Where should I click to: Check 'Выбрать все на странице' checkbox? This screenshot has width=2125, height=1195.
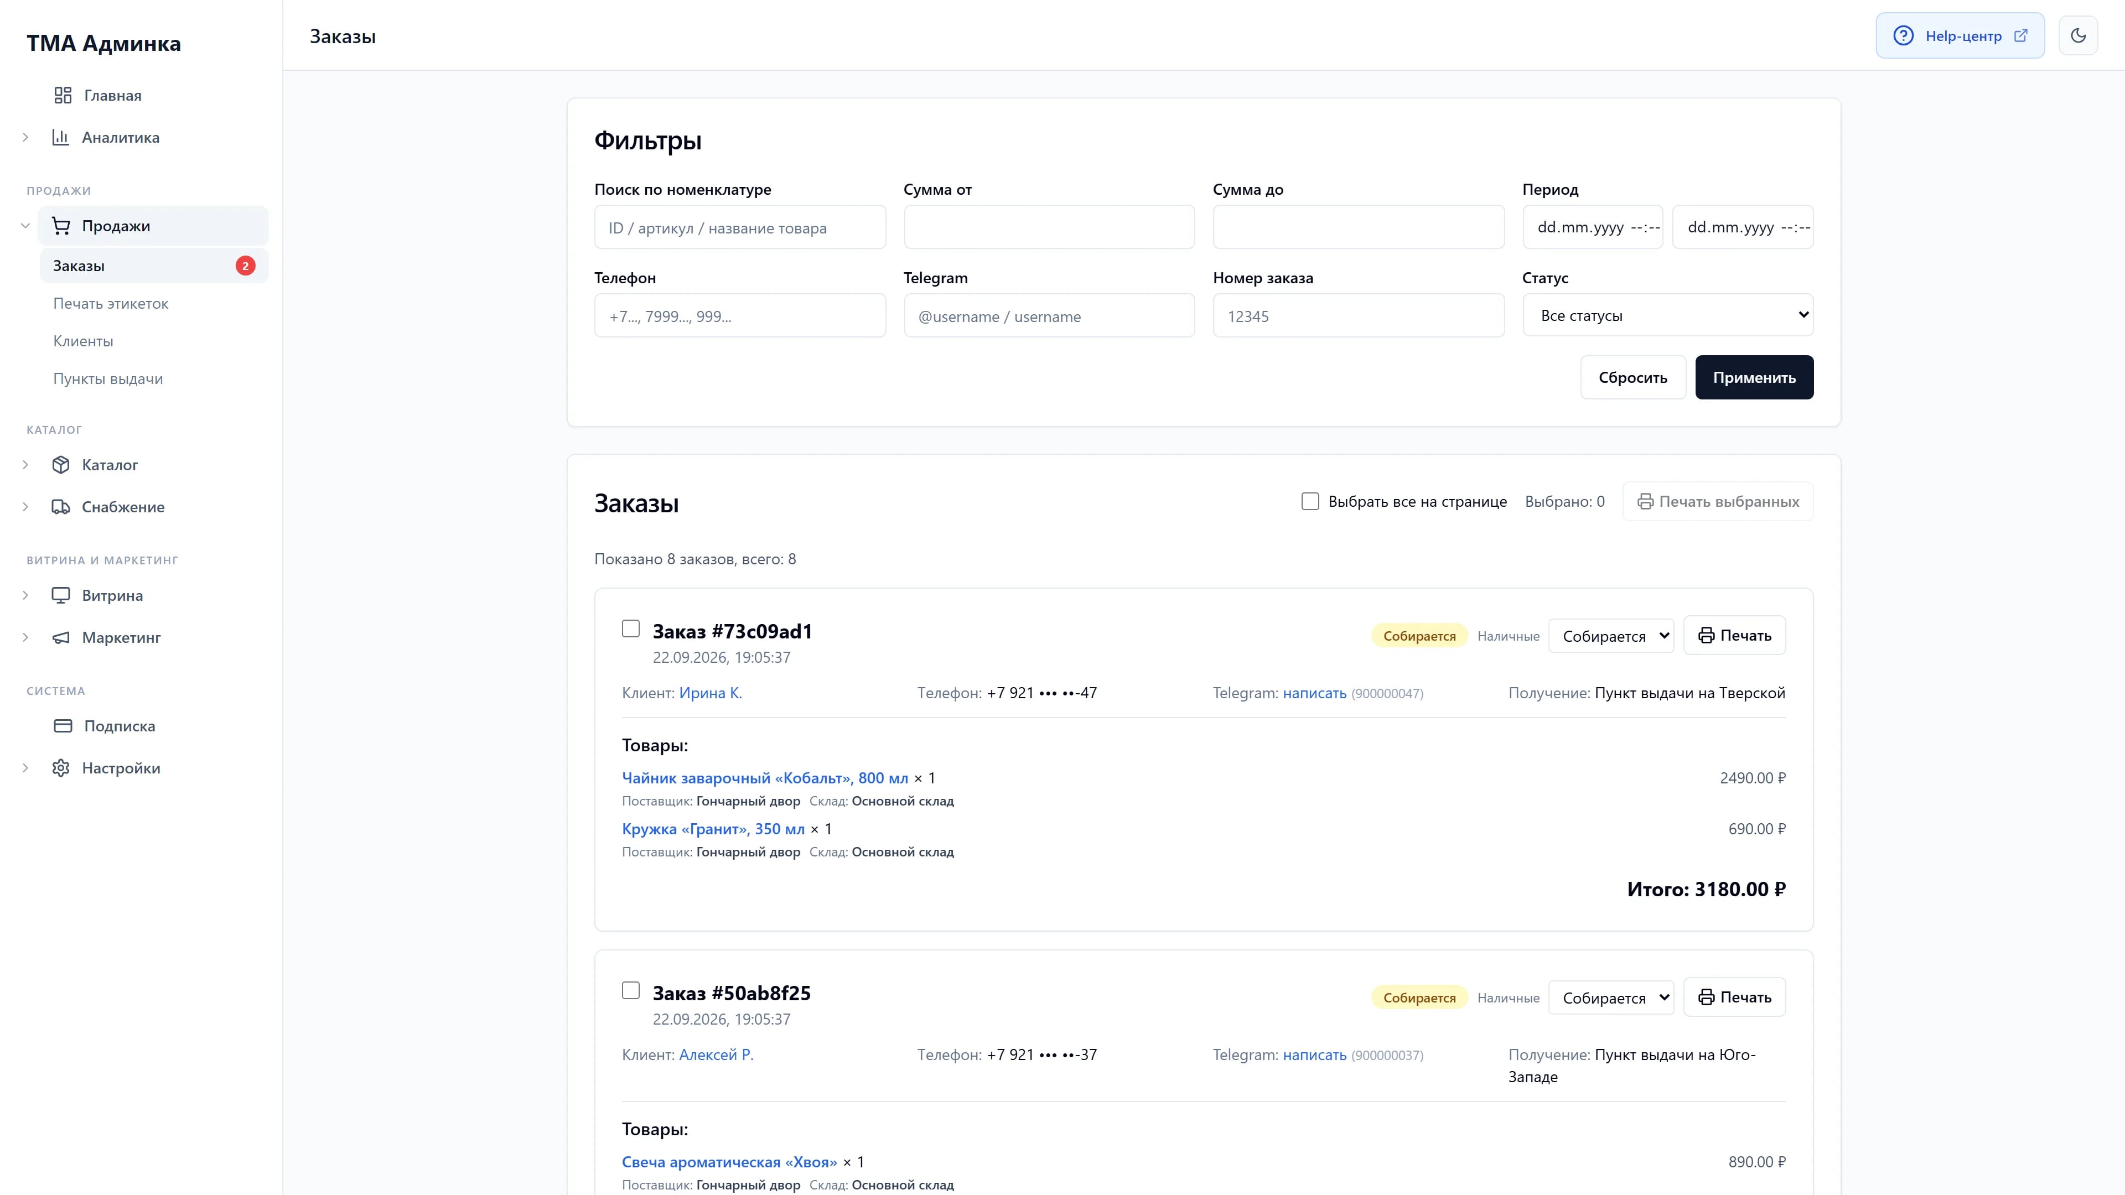coord(1310,501)
